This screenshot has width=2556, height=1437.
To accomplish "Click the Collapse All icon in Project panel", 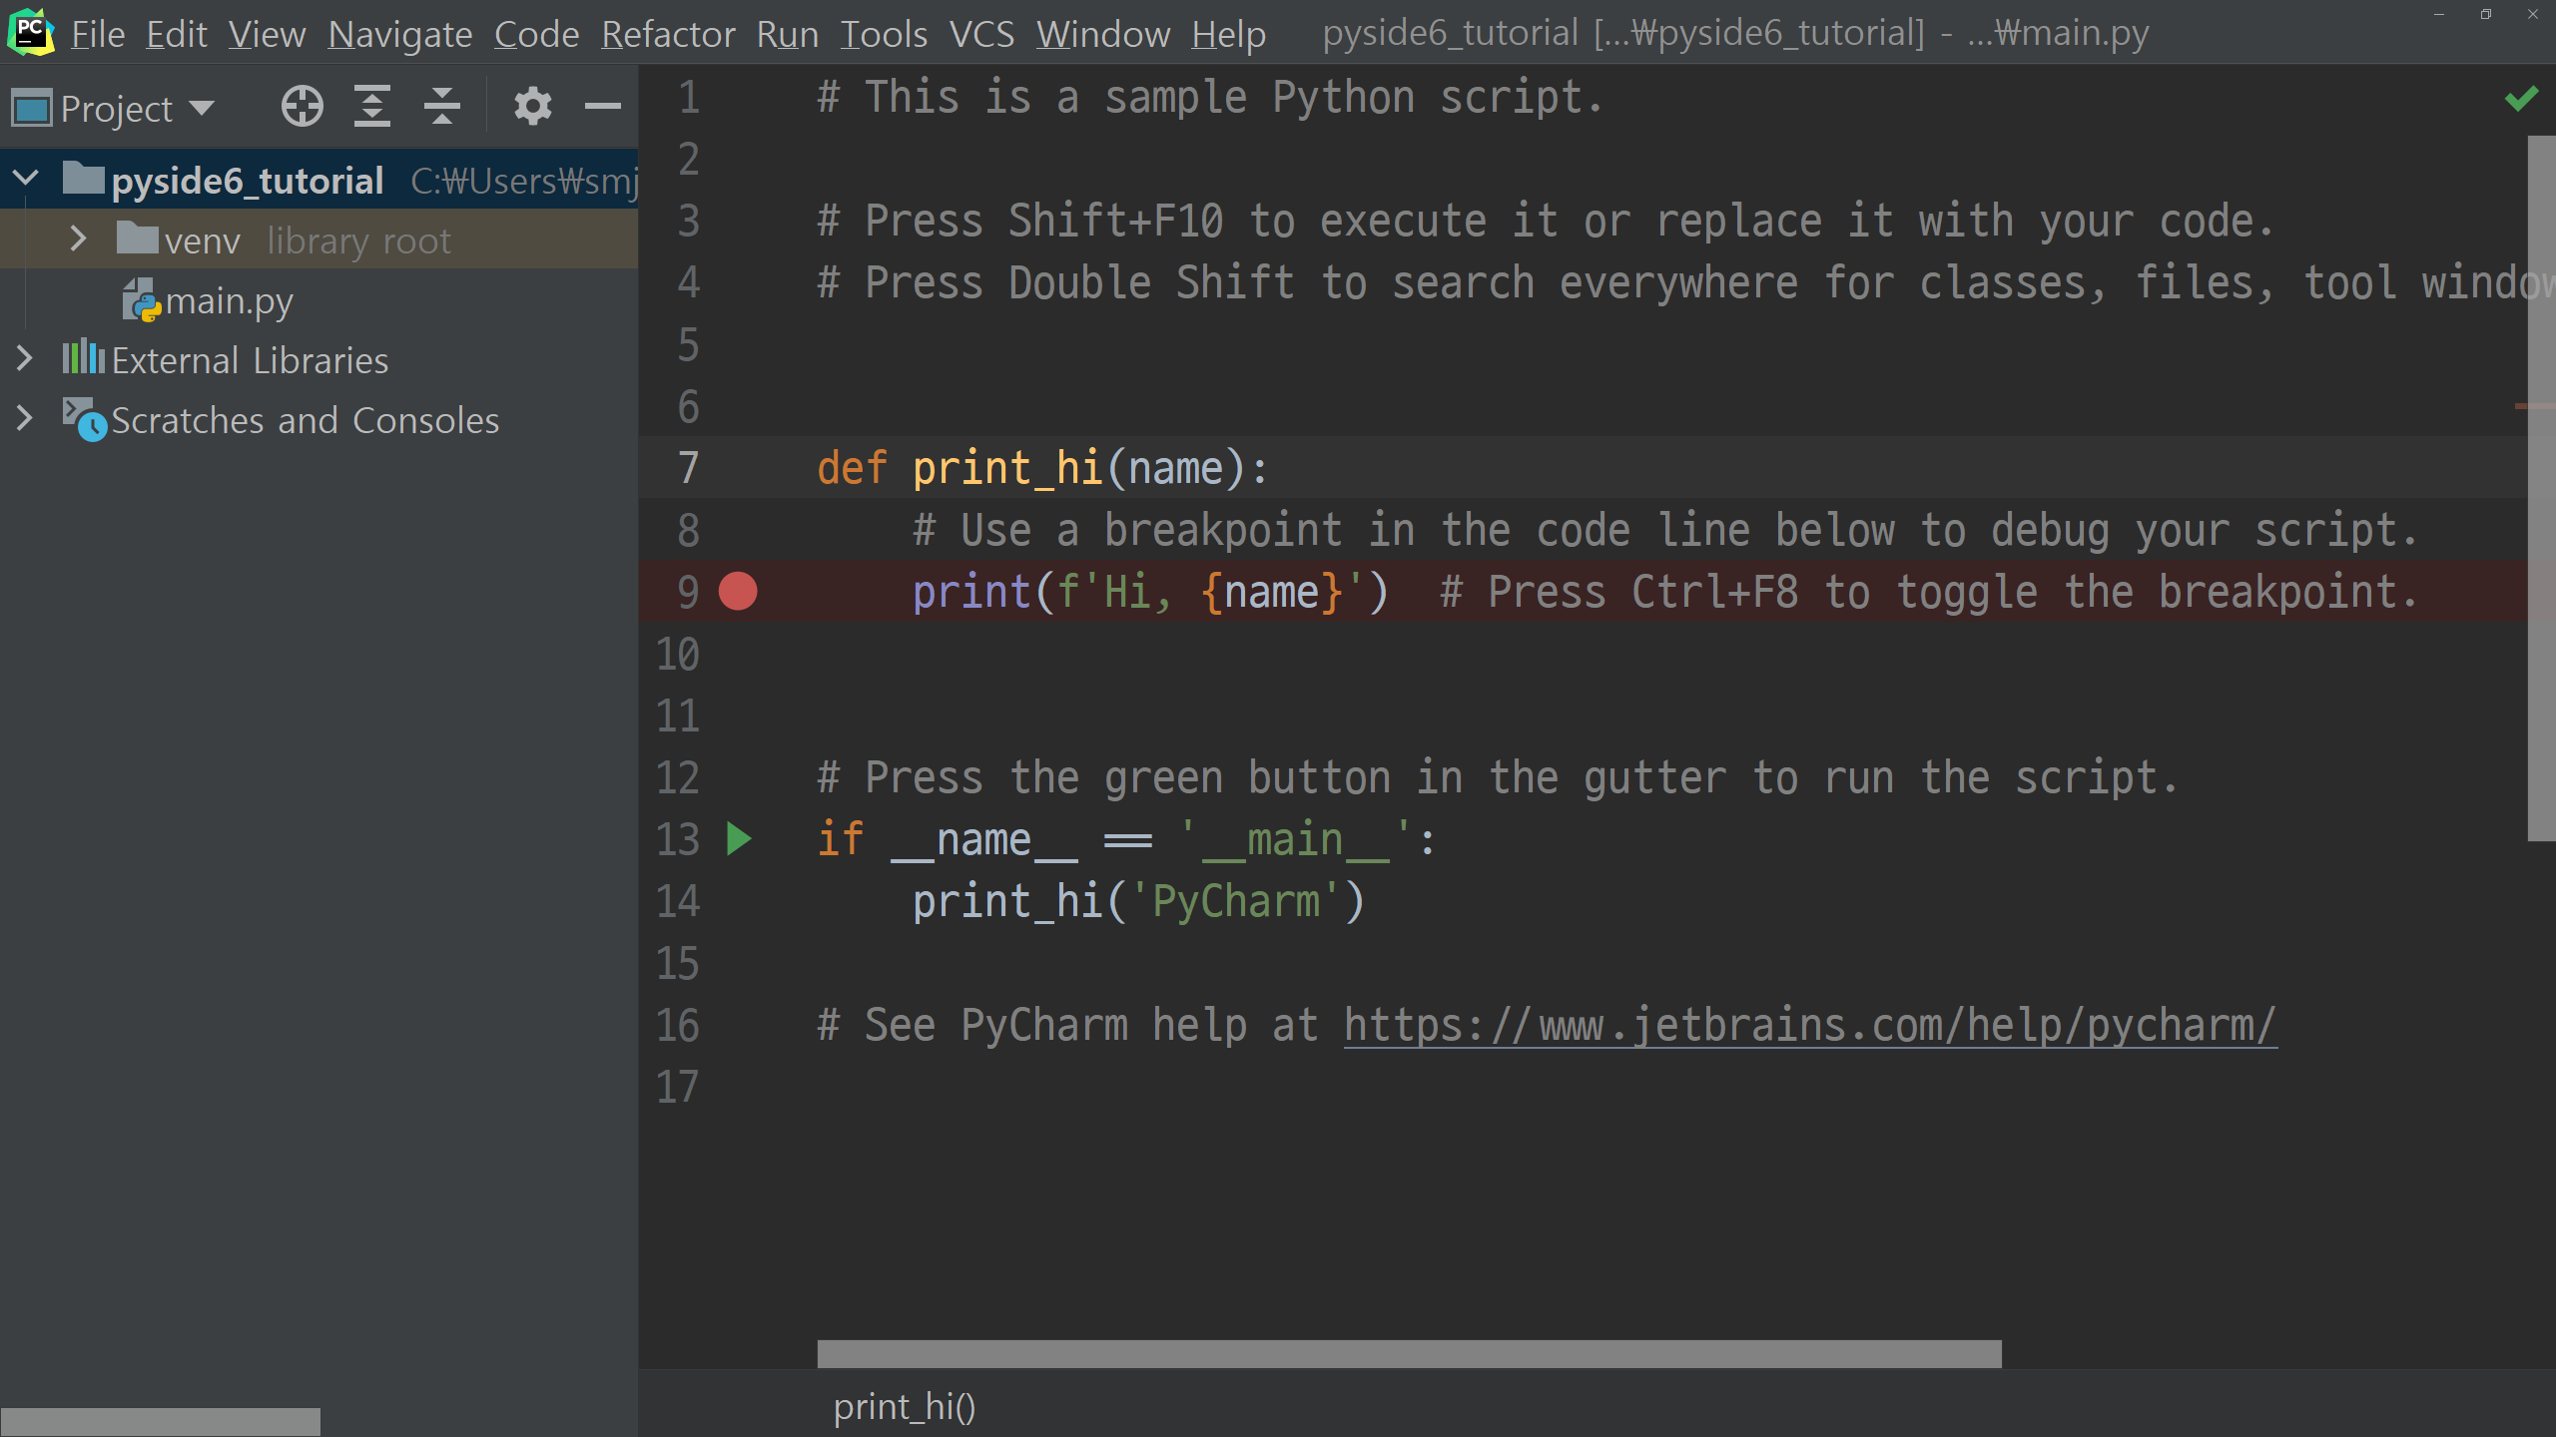I will pos(441,106).
